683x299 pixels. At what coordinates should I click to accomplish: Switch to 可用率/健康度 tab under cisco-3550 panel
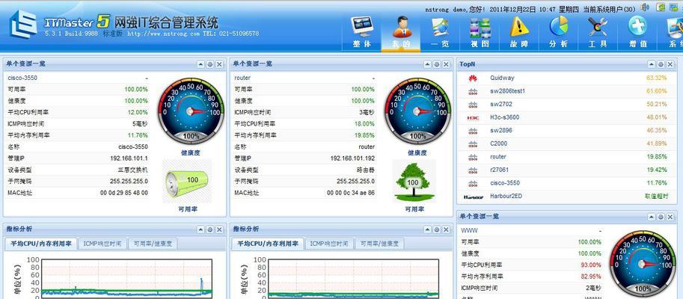153,244
